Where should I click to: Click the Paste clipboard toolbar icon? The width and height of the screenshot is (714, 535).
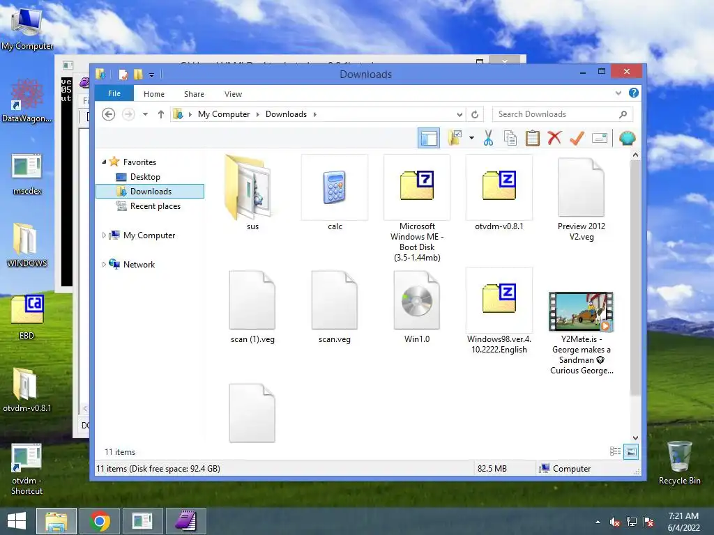click(x=532, y=138)
